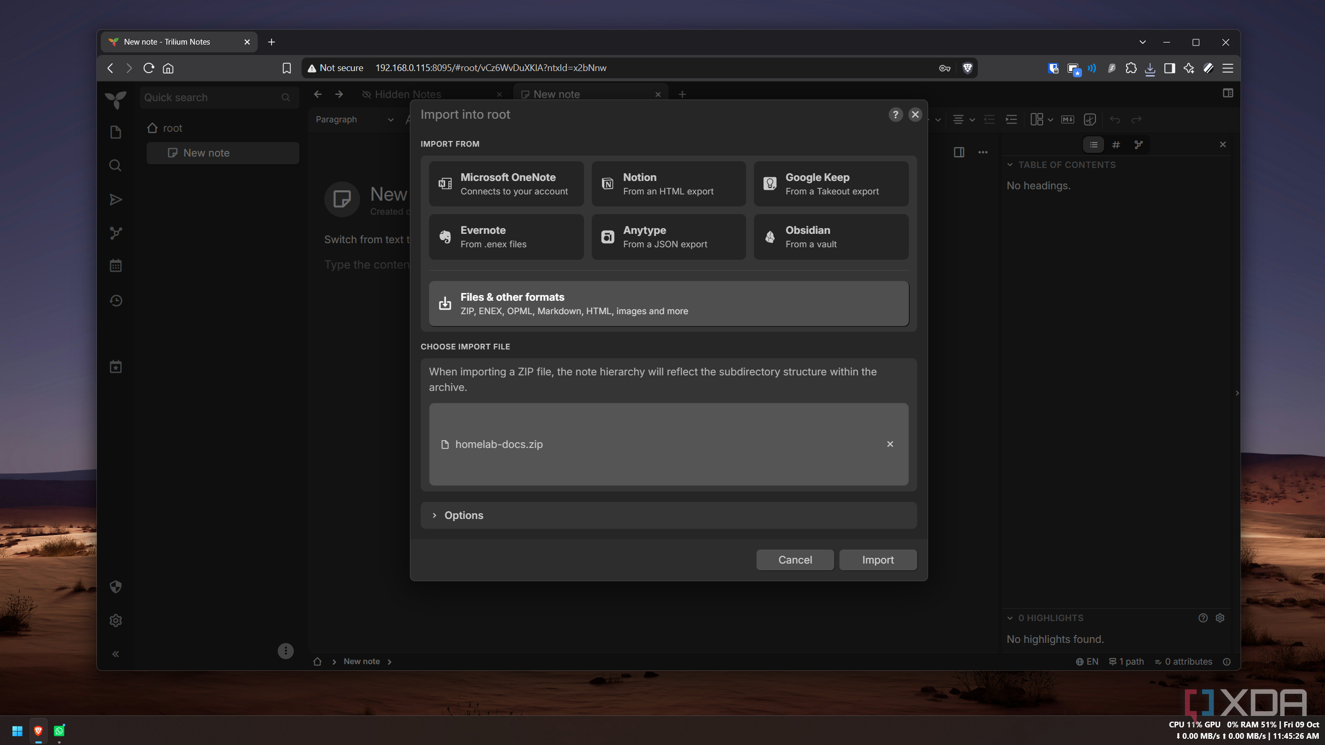Viewport: 1325px width, 745px height.
Task: Select New note in the tree
Action: coord(223,153)
